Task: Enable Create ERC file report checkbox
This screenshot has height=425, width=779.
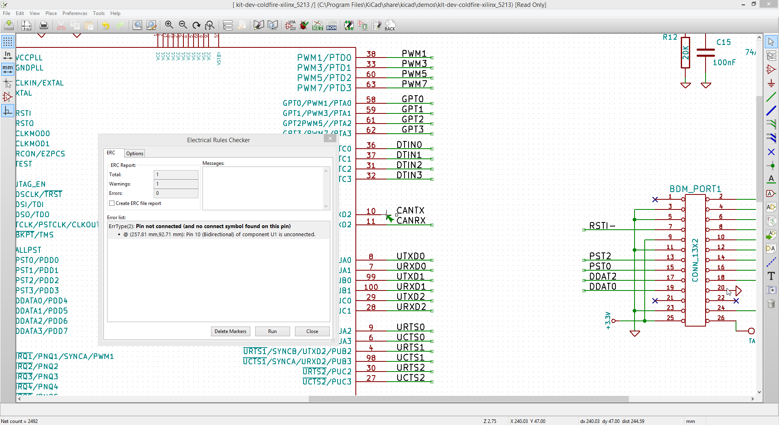Action: (112, 203)
